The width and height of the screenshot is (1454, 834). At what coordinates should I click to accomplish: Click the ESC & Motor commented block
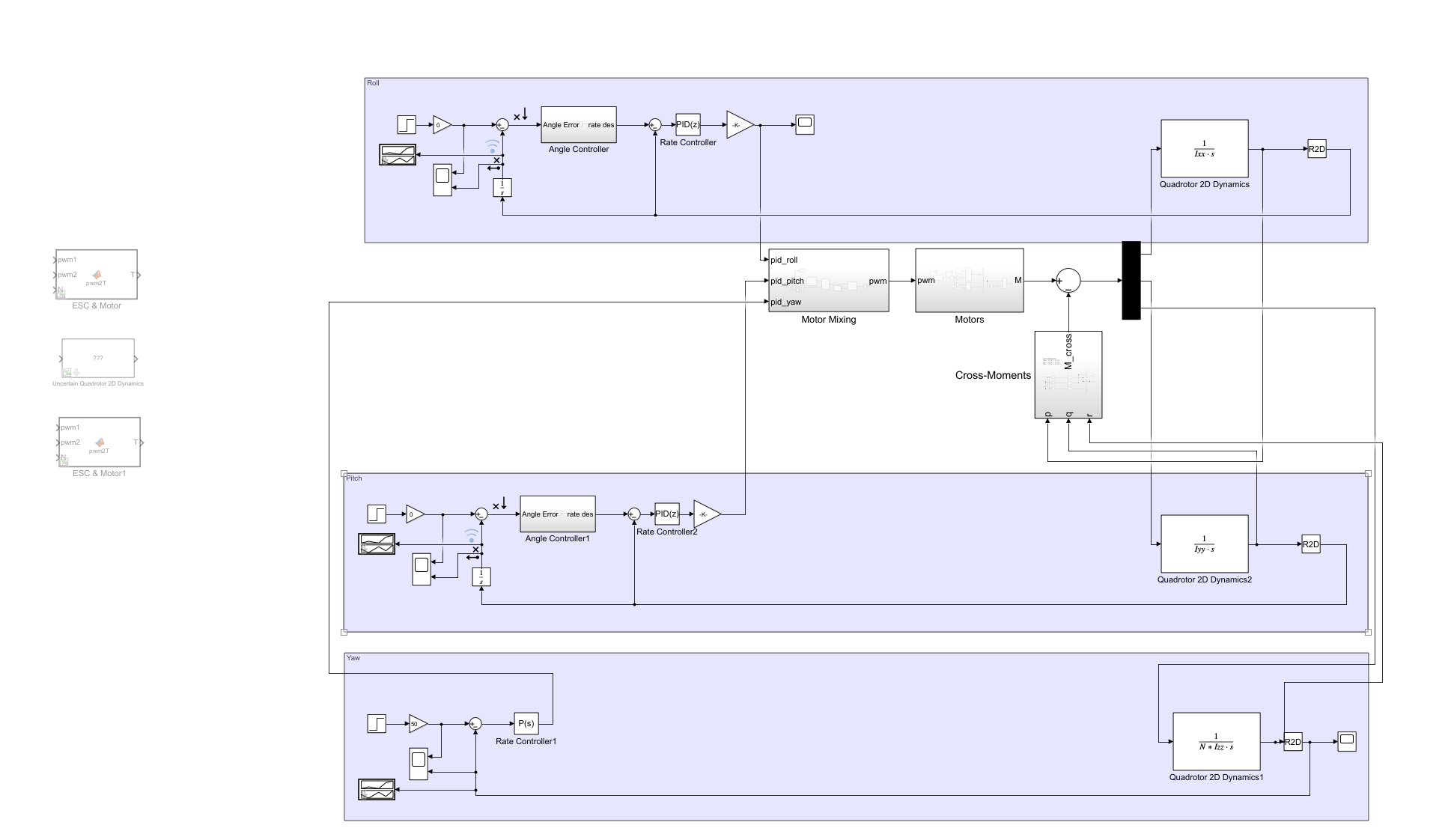97,275
